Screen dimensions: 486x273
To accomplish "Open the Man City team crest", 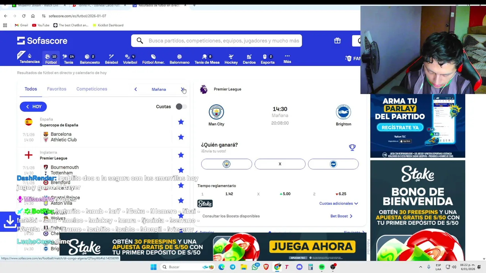I will point(216,112).
